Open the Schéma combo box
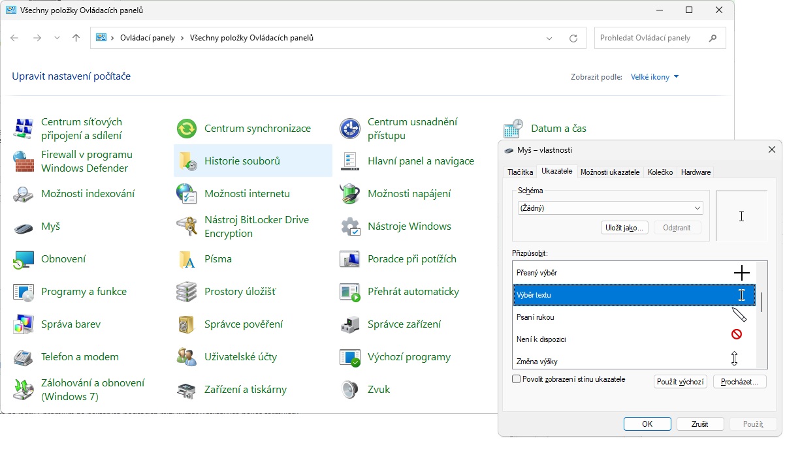The width and height of the screenshot is (802, 451). tap(610, 208)
